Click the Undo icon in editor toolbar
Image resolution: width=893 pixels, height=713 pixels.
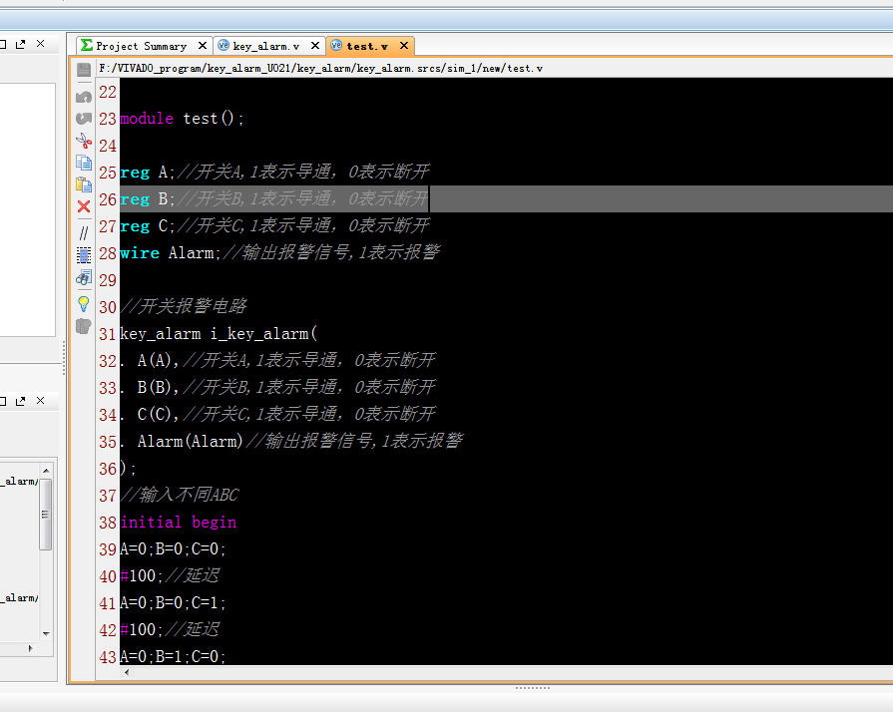click(x=84, y=97)
